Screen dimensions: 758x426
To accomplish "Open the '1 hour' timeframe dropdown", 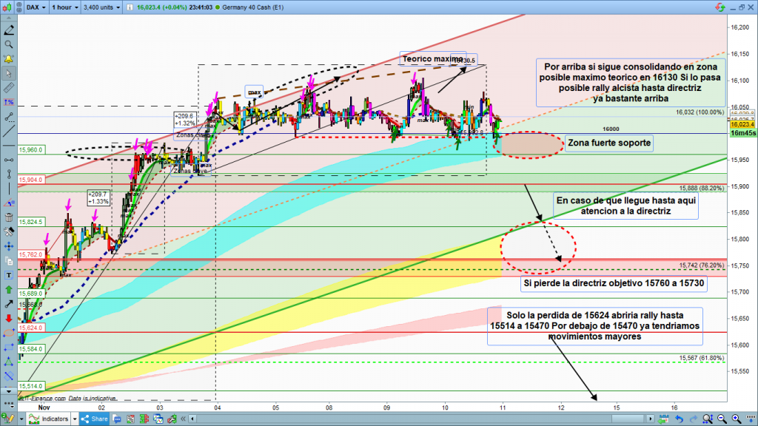I will 66,9.
